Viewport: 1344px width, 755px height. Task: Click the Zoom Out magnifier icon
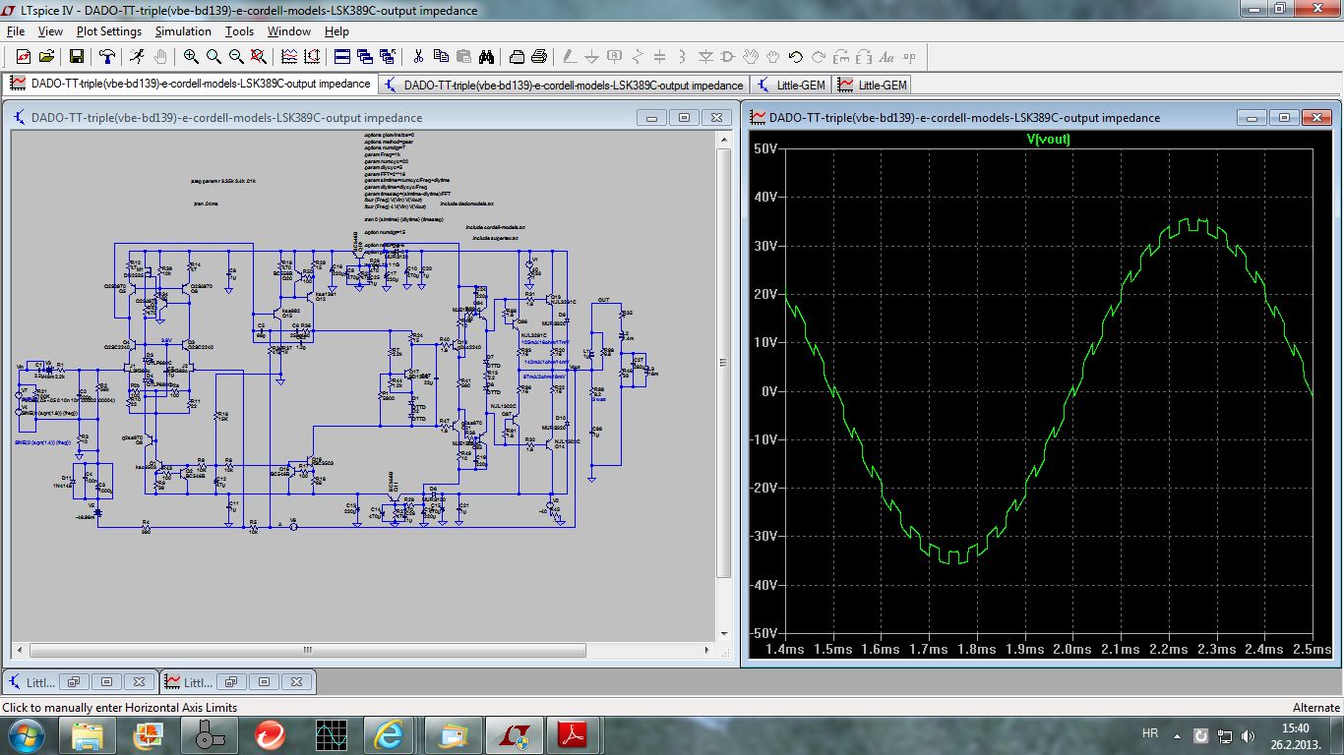pos(237,56)
